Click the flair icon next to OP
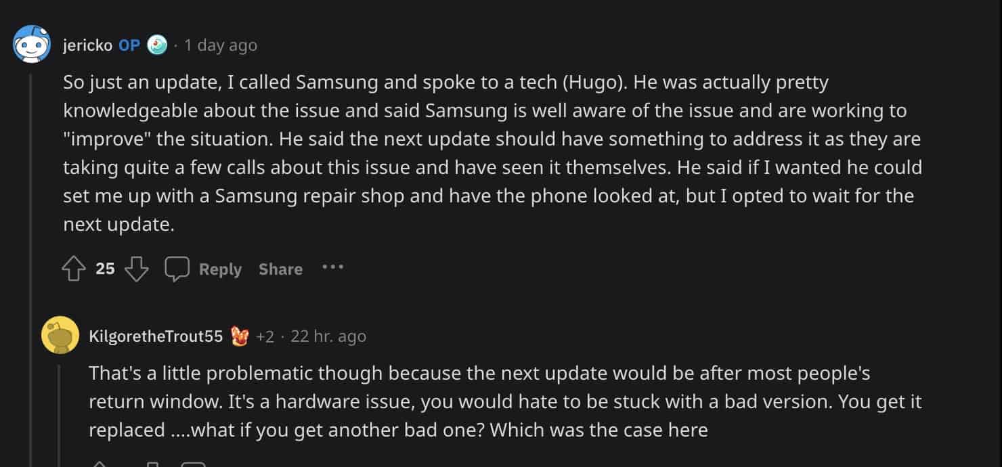 point(157,45)
